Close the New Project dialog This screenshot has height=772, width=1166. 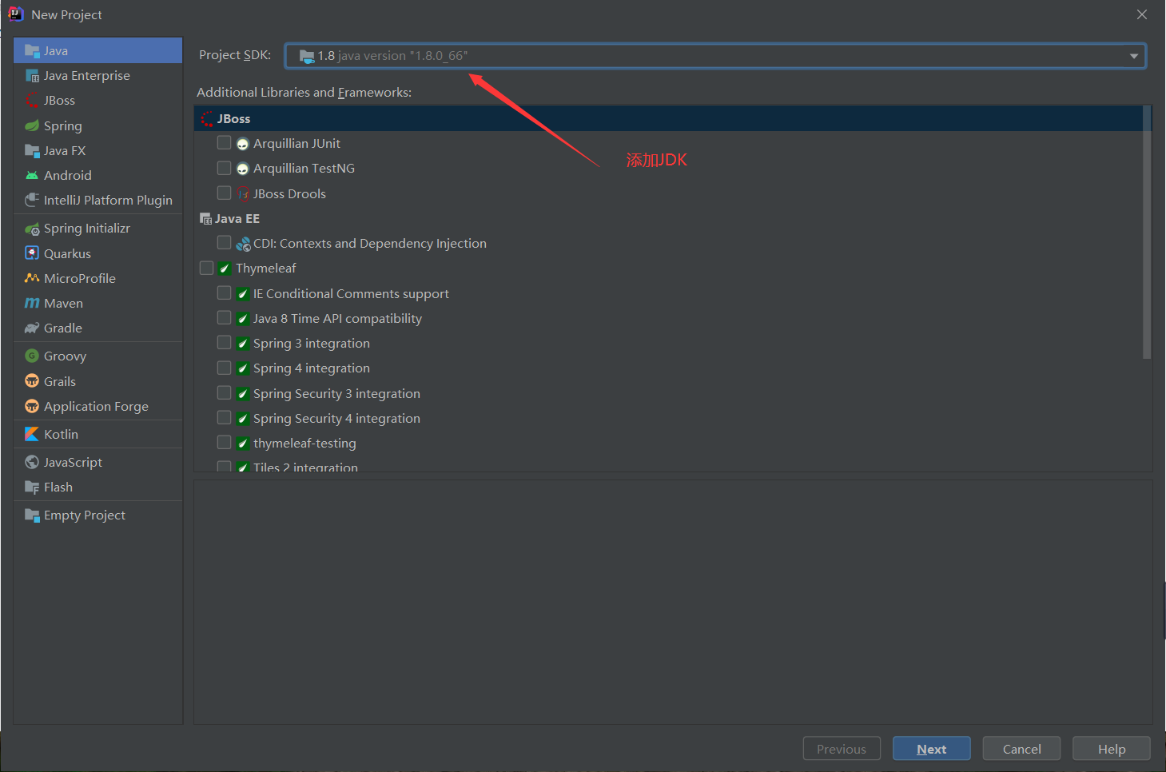tap(1142, 14)
